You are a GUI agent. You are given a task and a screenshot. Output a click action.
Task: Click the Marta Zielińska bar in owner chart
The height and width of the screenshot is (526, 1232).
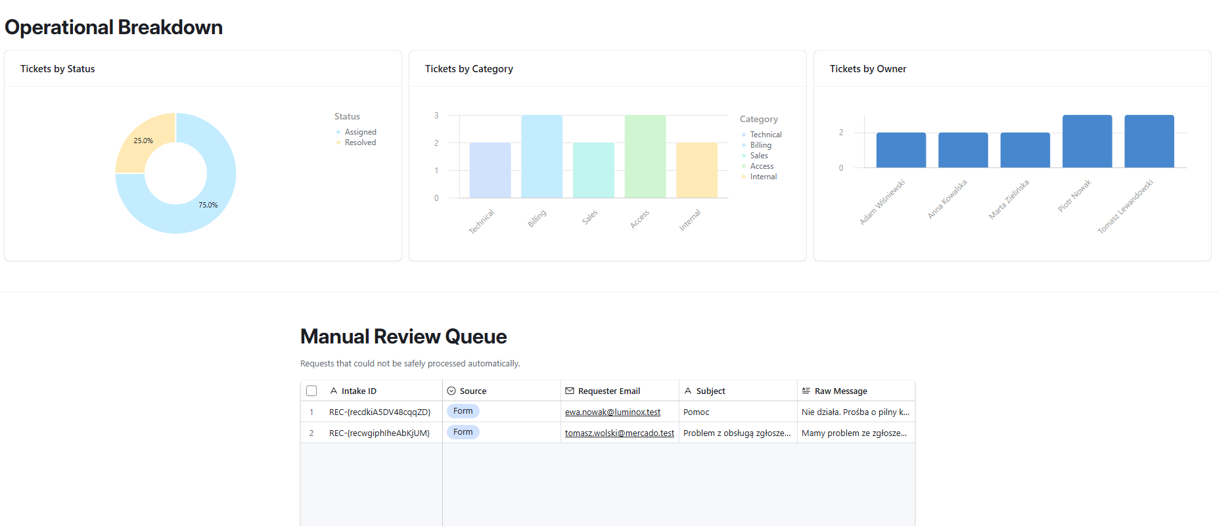click(1025, 150)
